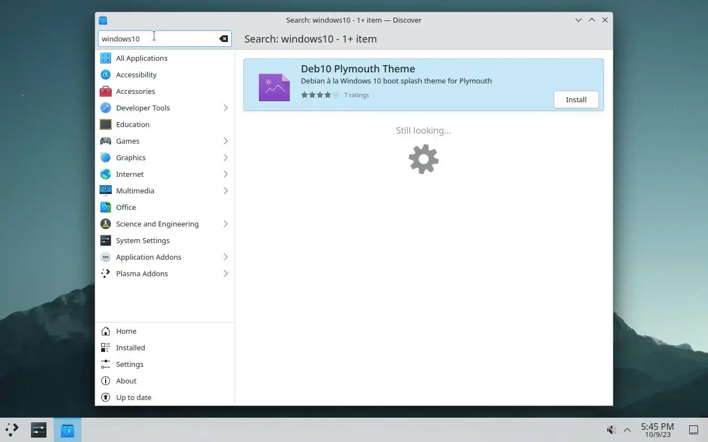
Task: Expand the Internet subcategories arrow
Action: [x=226, y=174]
